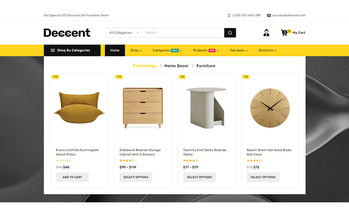The image size is (349, 217).
Task: Open the user account icon
Action: coord(266,33)
